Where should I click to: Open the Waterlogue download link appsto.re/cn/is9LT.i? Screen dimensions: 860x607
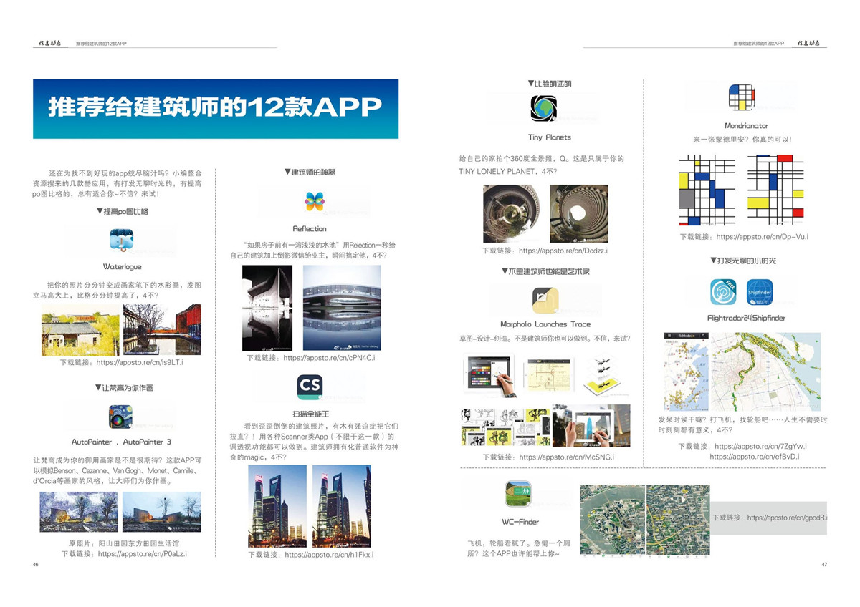tap(140, 363)
